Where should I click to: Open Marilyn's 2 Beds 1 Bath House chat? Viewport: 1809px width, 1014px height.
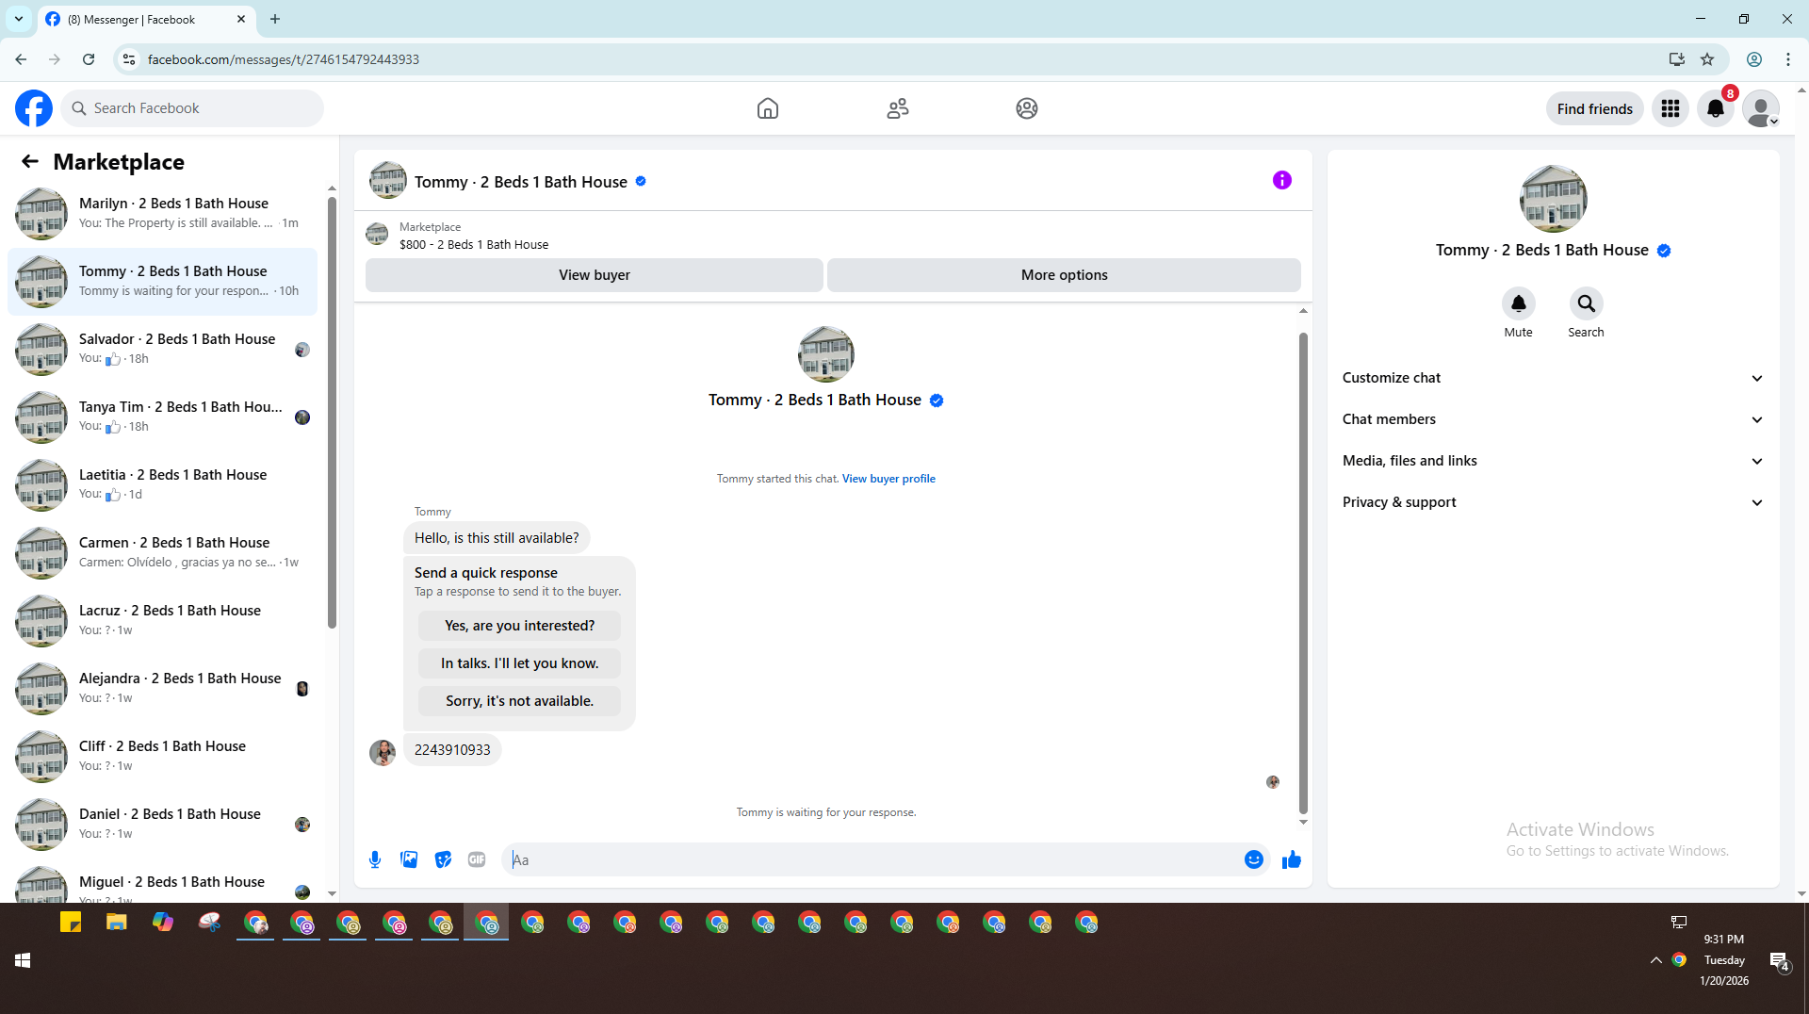(x=162, y=214)
